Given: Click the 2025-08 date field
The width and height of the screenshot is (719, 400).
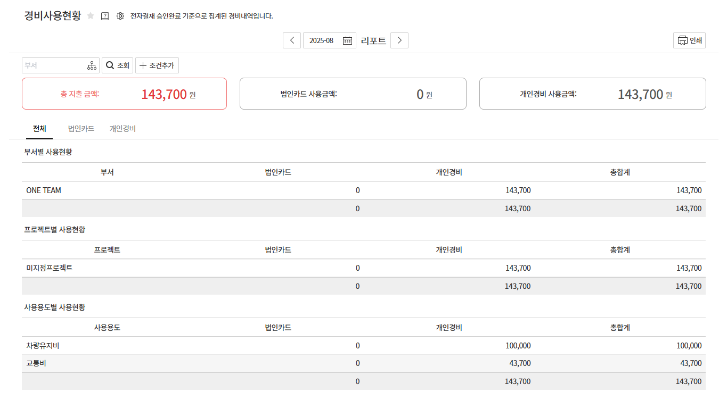Looking at the screenshot, I should point(322,41).
